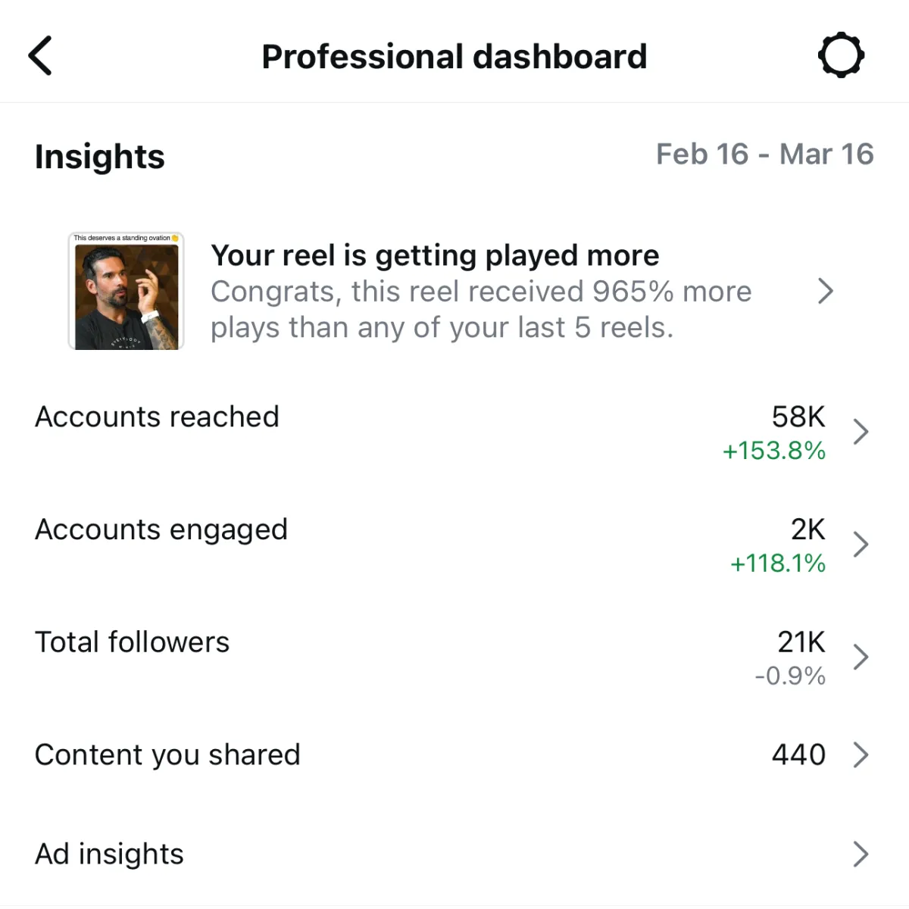
Task: Select the Total followers label
Action: (132, 642)
